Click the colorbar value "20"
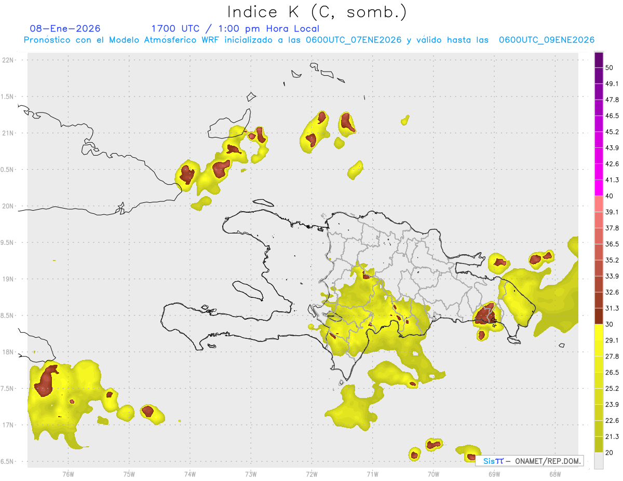Screen dimensions: 623x481 pyautogui.click(x=610, y=452)
